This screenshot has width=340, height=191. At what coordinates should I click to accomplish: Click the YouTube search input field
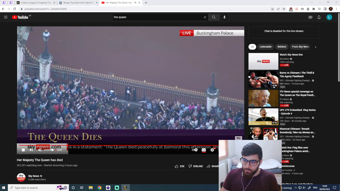point(158,17)
